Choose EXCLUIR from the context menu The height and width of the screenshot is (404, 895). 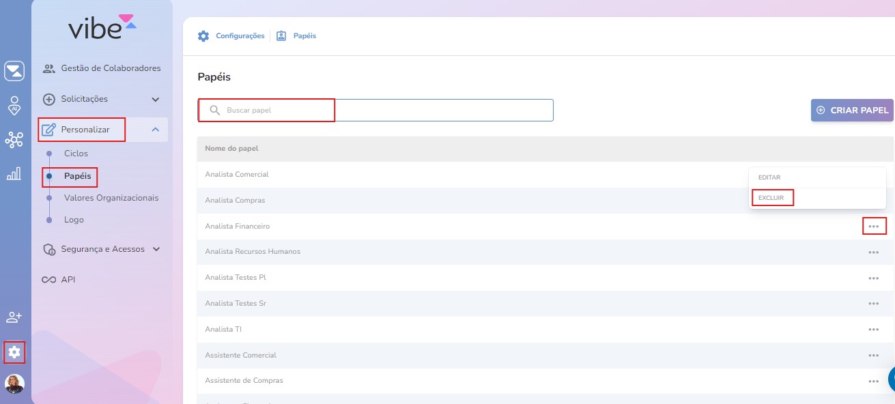772,197
